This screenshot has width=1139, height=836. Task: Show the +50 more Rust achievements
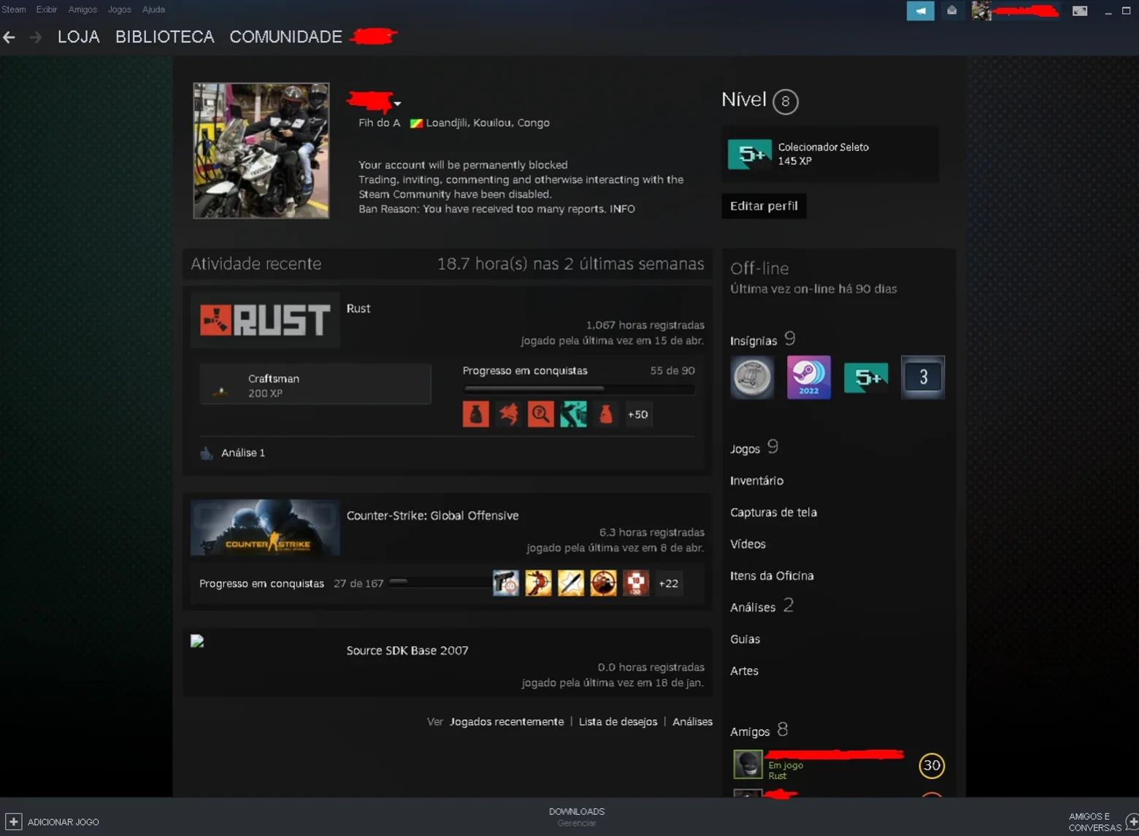(x=638, y=414)
